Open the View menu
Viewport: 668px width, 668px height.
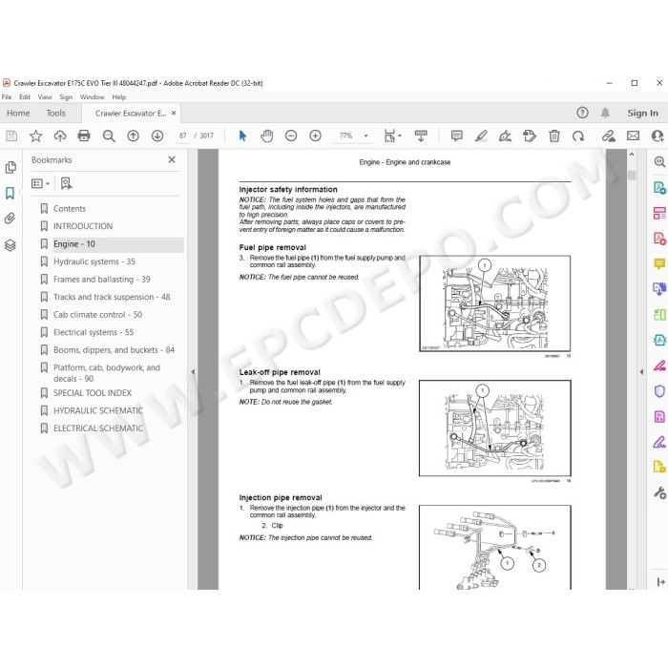tap(45, 97)
